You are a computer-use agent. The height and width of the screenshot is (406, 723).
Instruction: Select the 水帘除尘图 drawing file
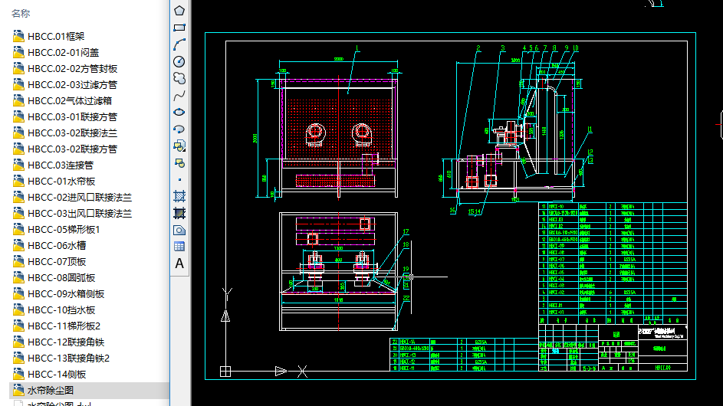pos(50,391)
